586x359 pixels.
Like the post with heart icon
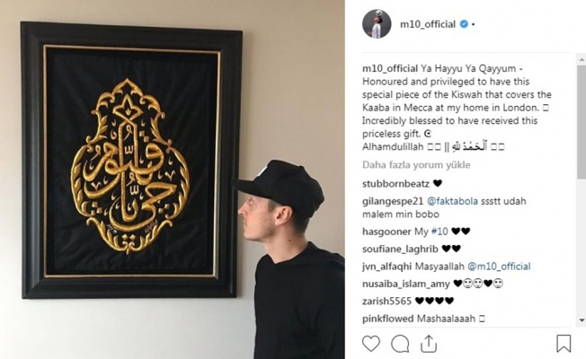370,344
